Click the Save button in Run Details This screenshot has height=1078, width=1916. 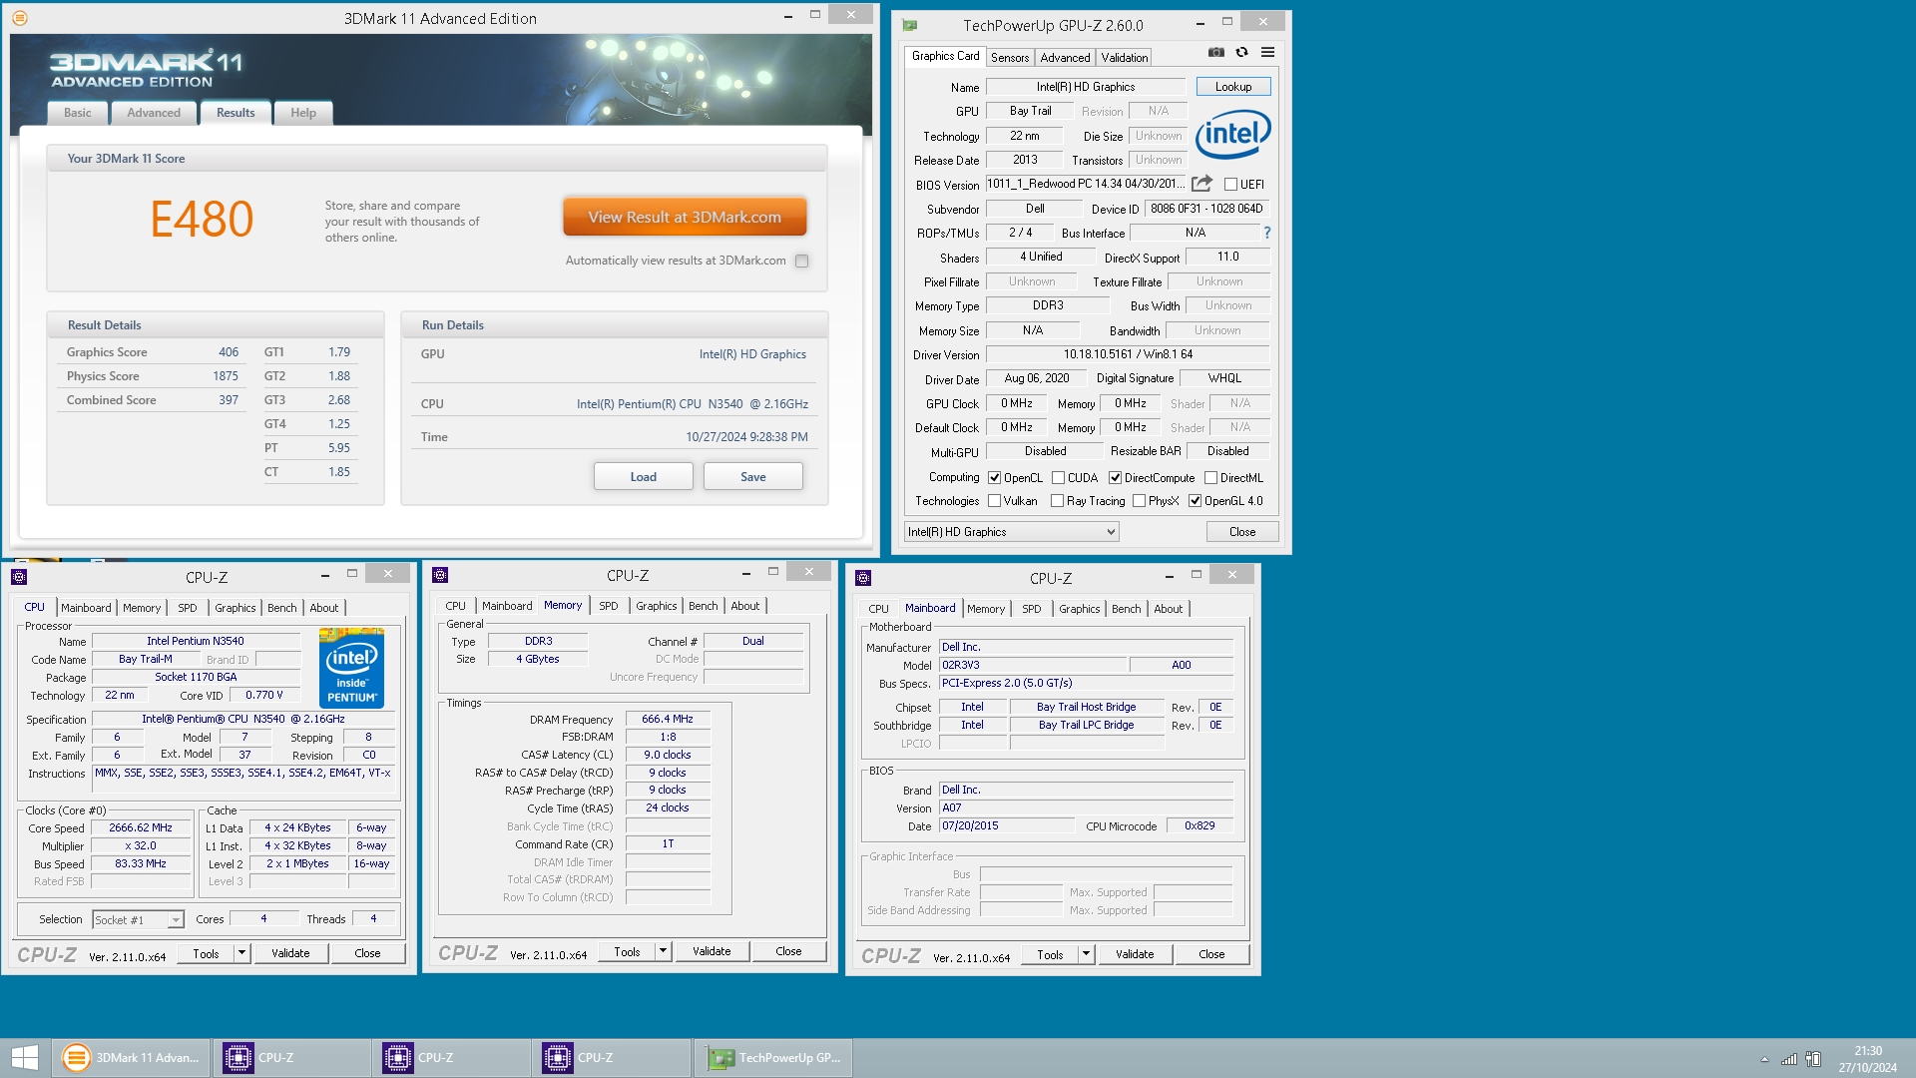753,477
